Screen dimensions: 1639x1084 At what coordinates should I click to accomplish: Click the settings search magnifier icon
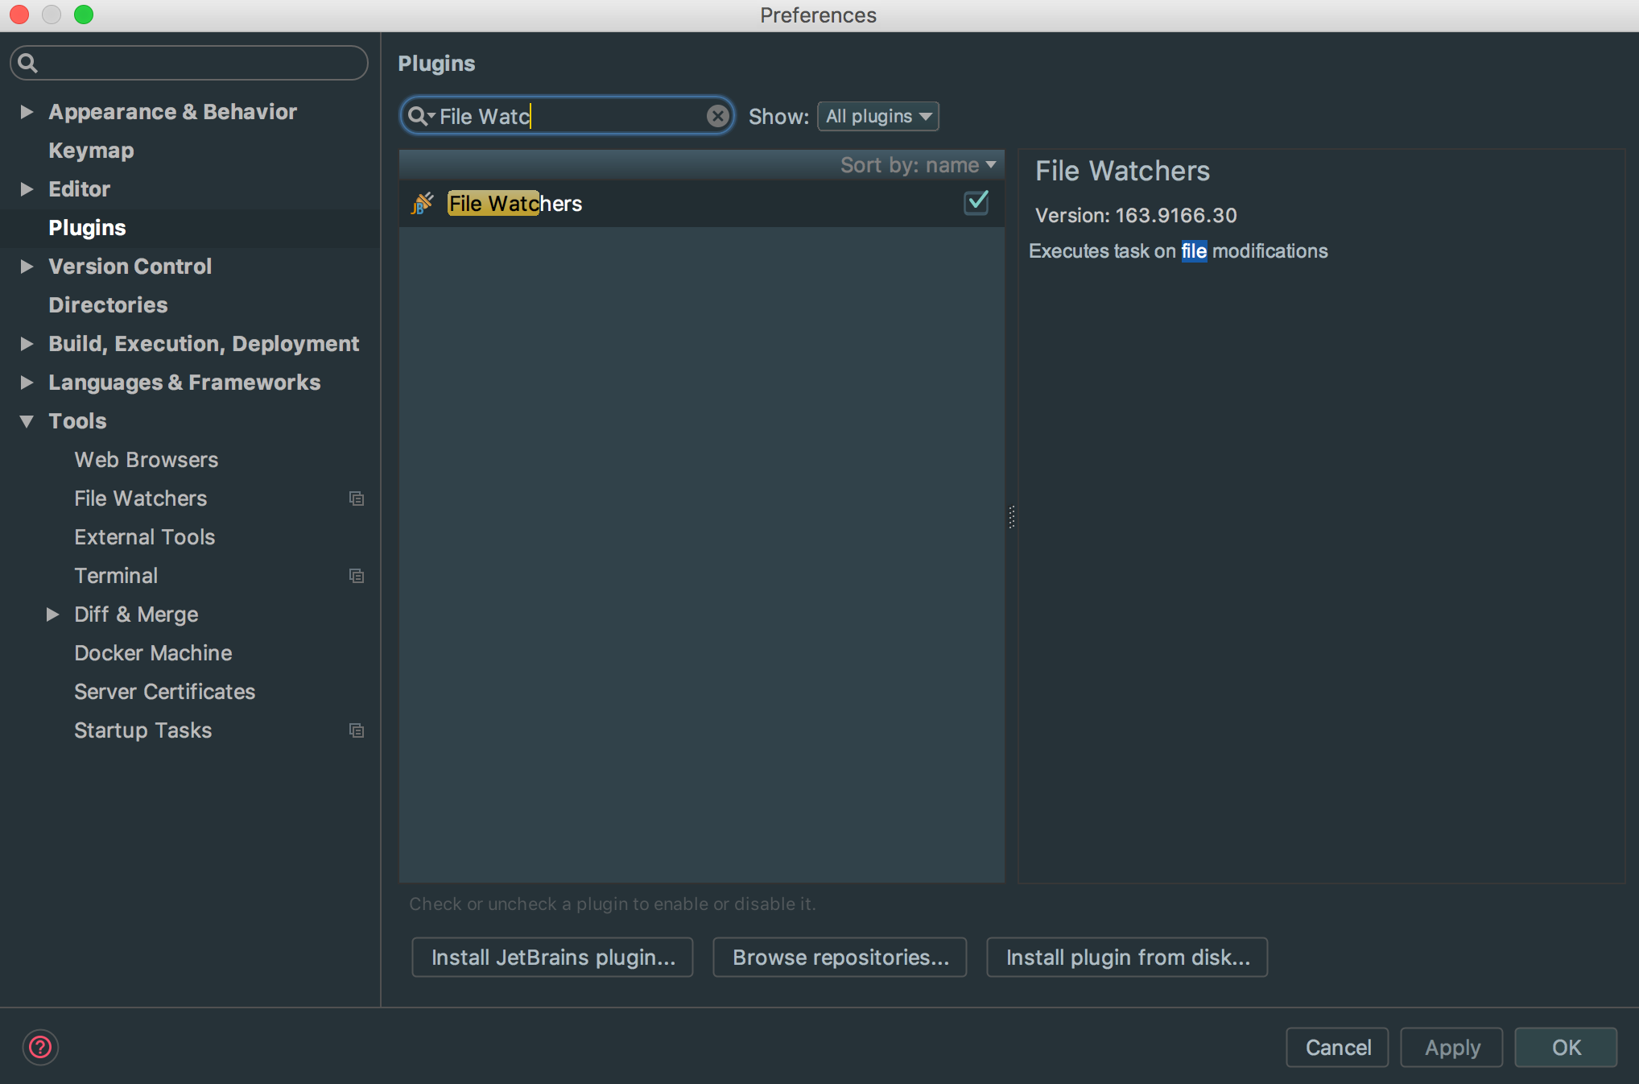coord(27,63)
